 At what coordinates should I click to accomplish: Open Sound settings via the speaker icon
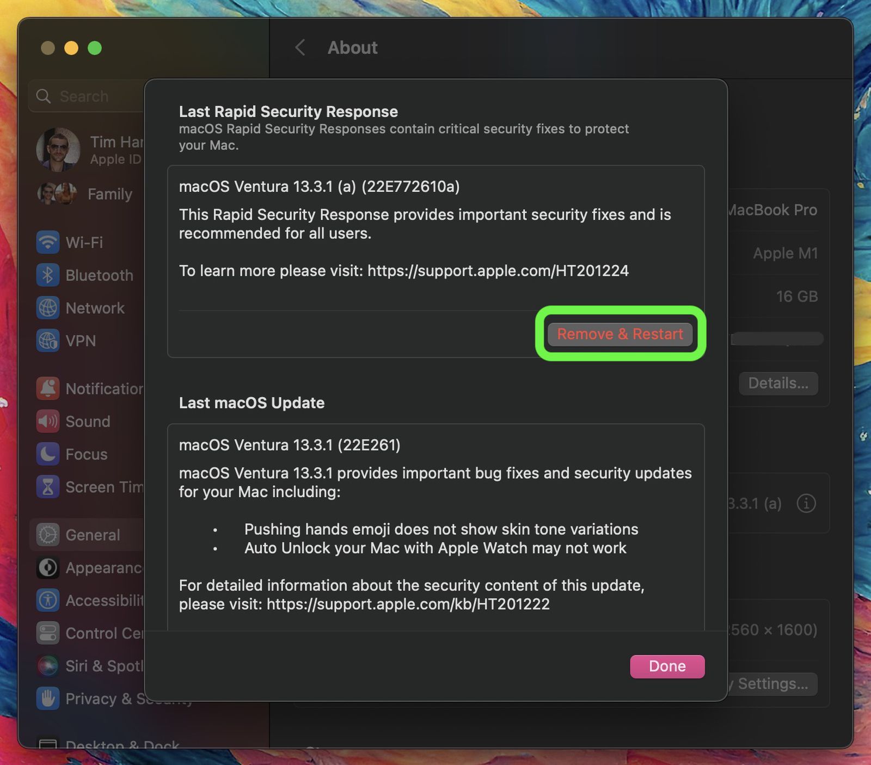(48, 421)
